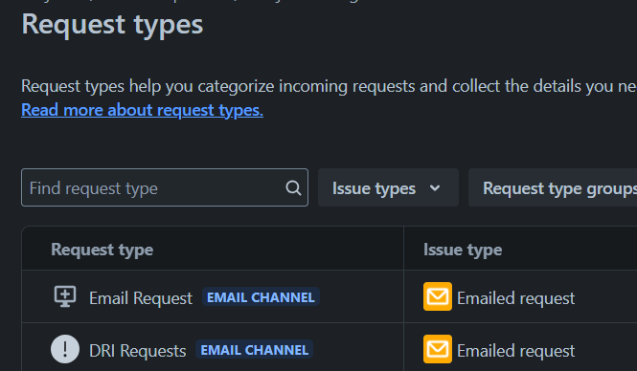This screenshot has width=637, height=371.
Task: Click the Request types page heading
Action: [112, 25]
